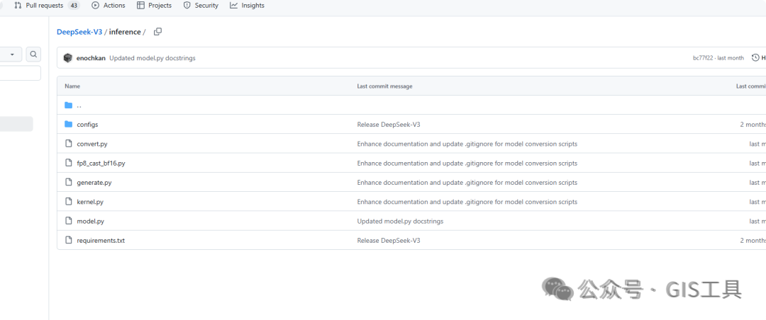Open the branch selector dropdown arrow
The image size is (766, 320).
coord(12,54)
